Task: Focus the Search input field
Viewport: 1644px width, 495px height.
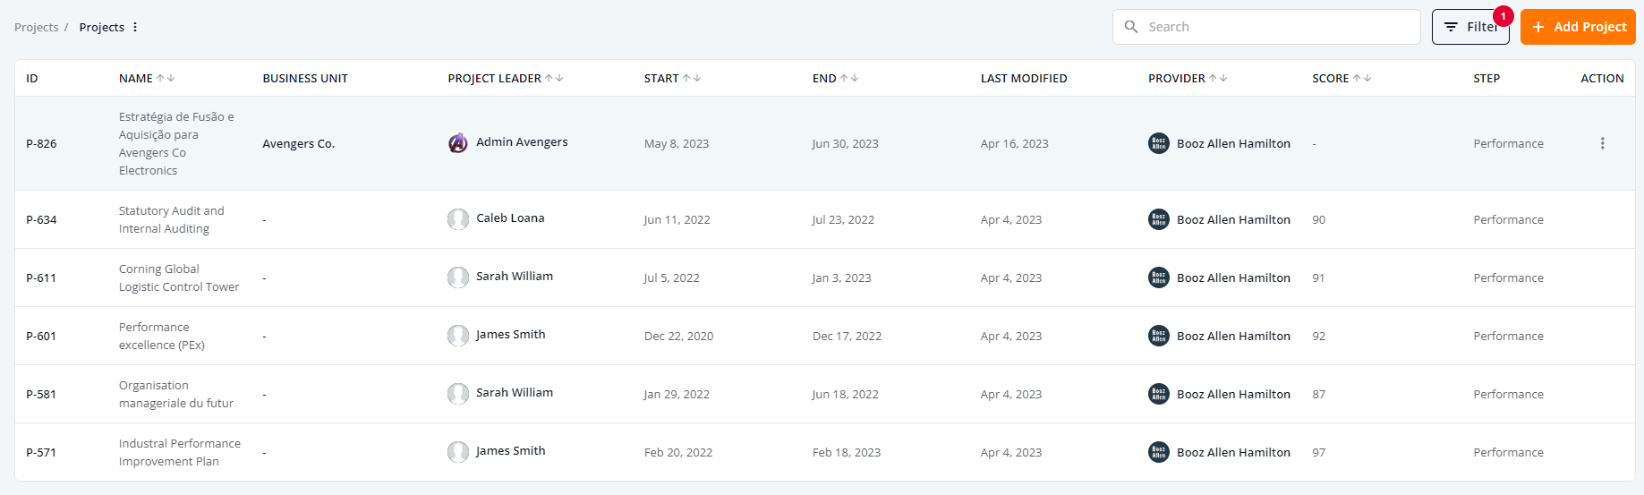Action: coord(1266,27)
